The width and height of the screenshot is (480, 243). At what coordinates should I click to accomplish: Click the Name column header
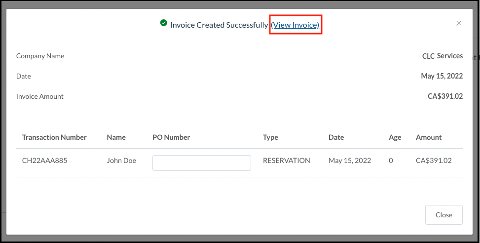116,137
